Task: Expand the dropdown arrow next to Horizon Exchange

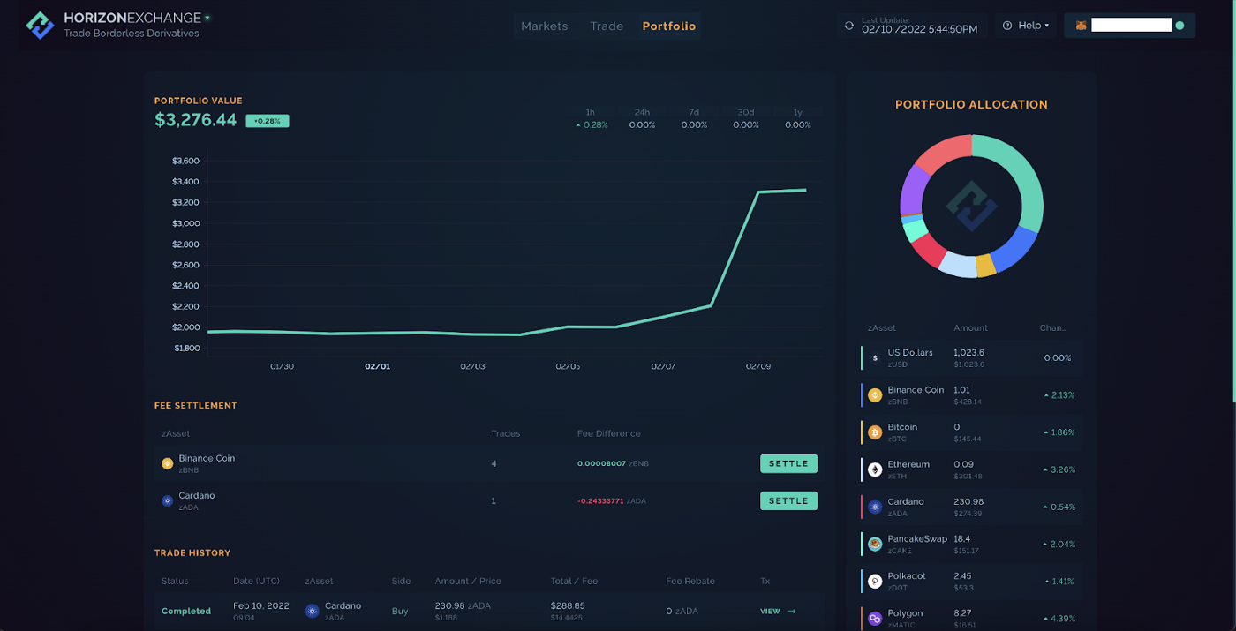Action: (x=207, y=18)
